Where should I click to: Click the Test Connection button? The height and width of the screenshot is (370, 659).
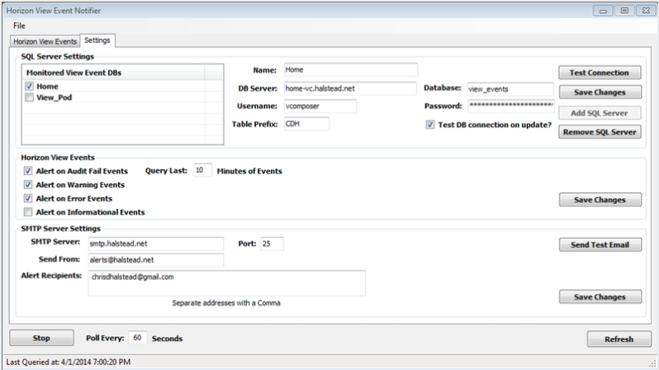pos(599,73)
